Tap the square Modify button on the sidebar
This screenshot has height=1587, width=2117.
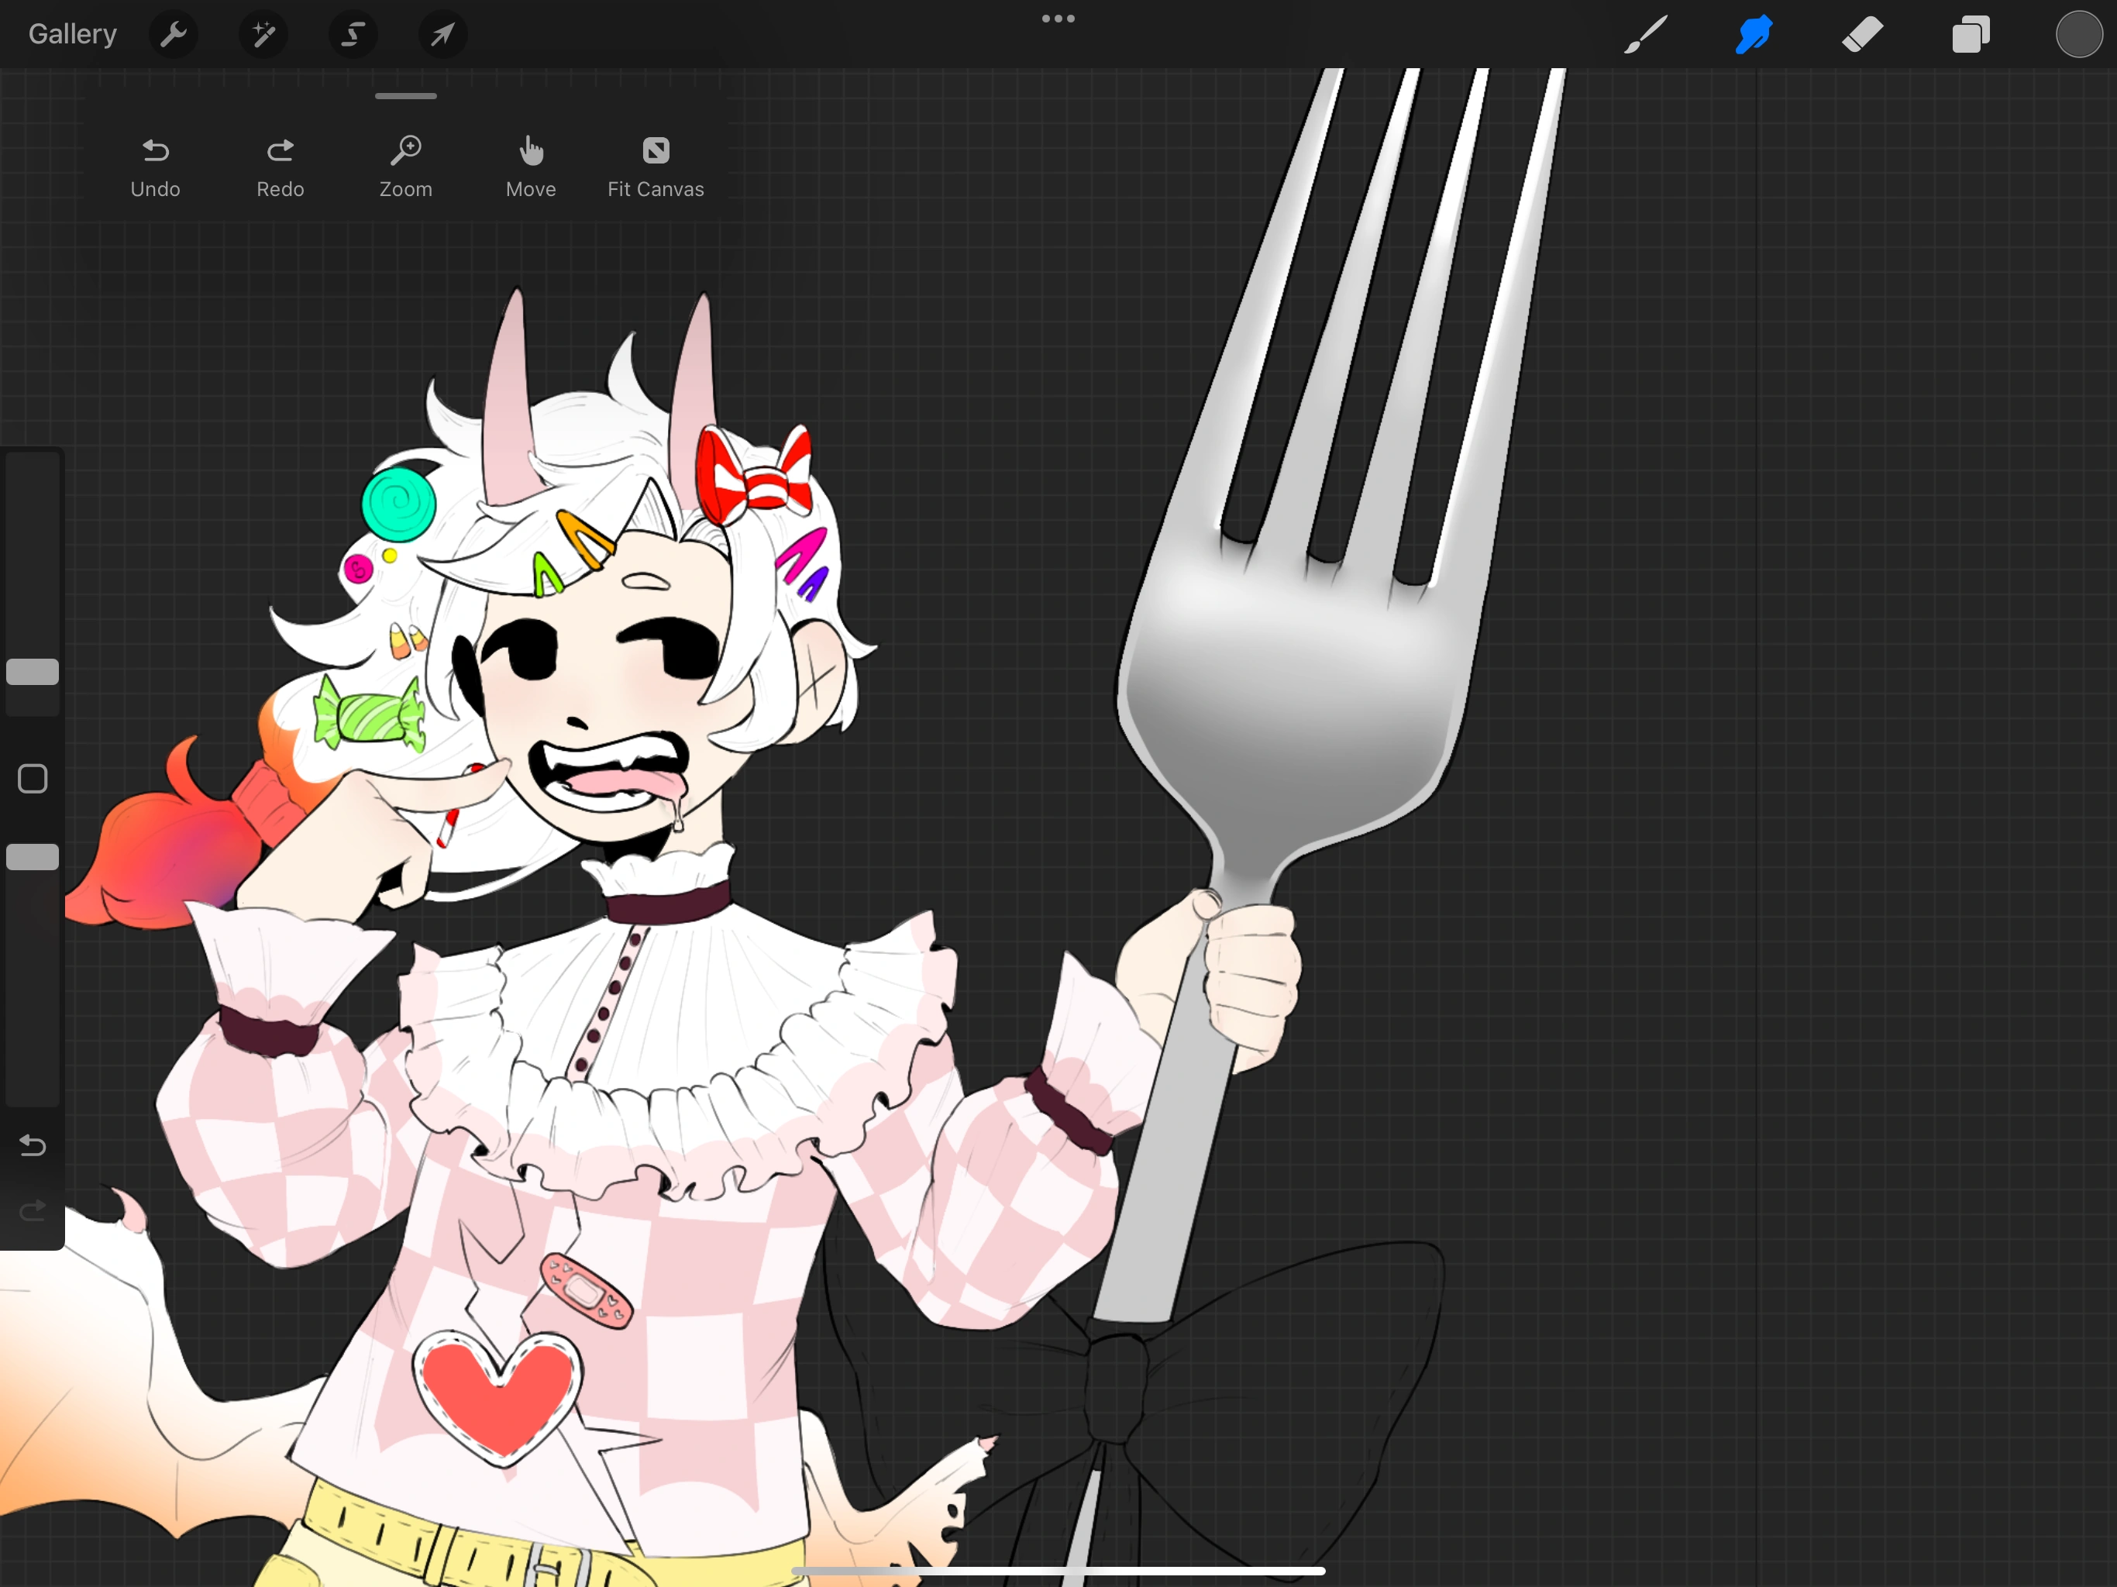(32, 778)
